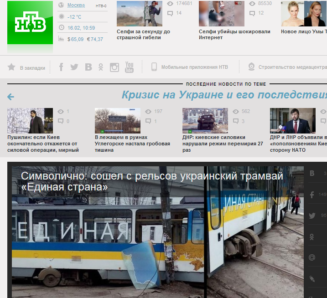Click the Пушилин news thumbnail image
Screen dimensions: 327x298
point(30,121)
